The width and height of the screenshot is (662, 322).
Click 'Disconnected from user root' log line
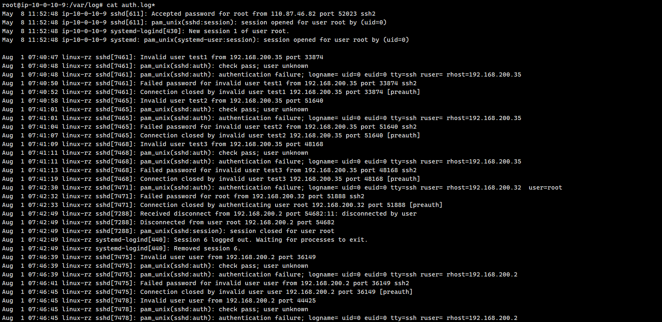(168, 222)
